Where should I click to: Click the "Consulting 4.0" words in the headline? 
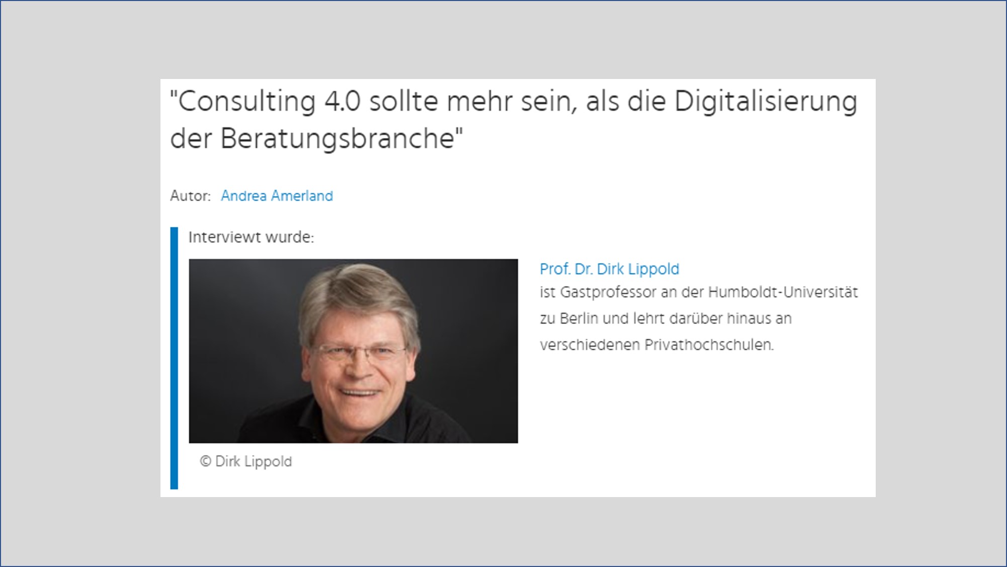click(x=269, y=102)
